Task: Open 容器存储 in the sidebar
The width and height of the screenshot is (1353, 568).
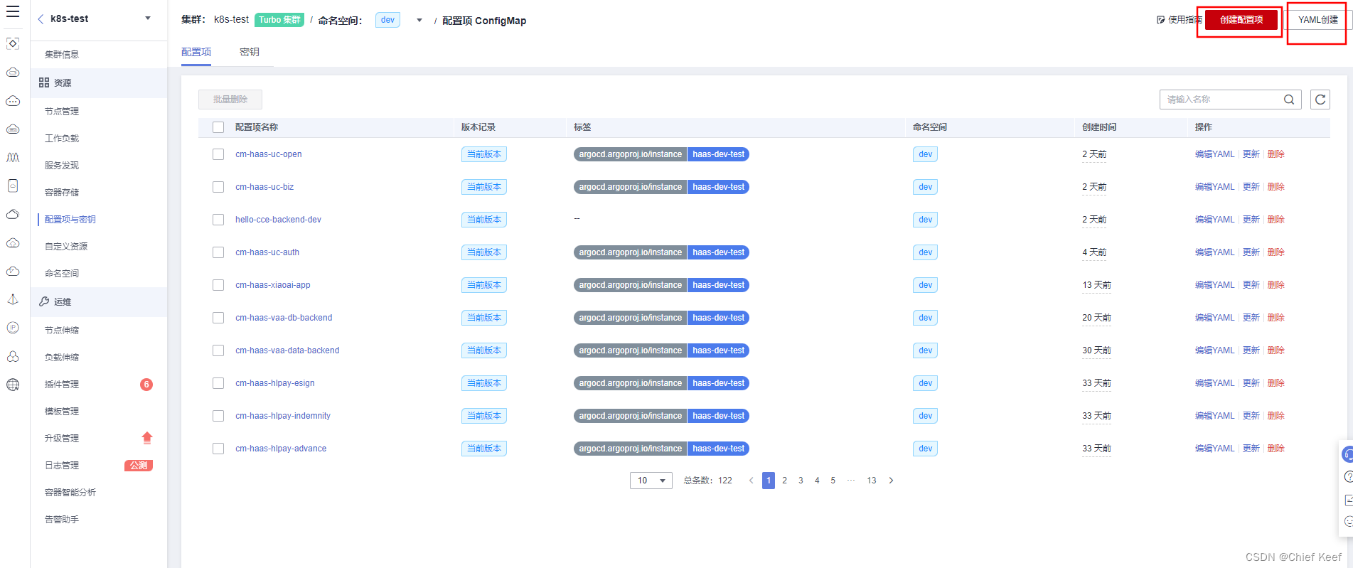Action: tap(62, 193)
